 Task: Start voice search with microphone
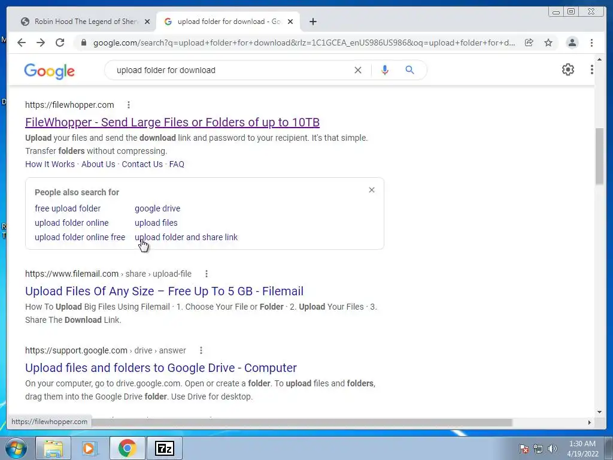point(385,70)
